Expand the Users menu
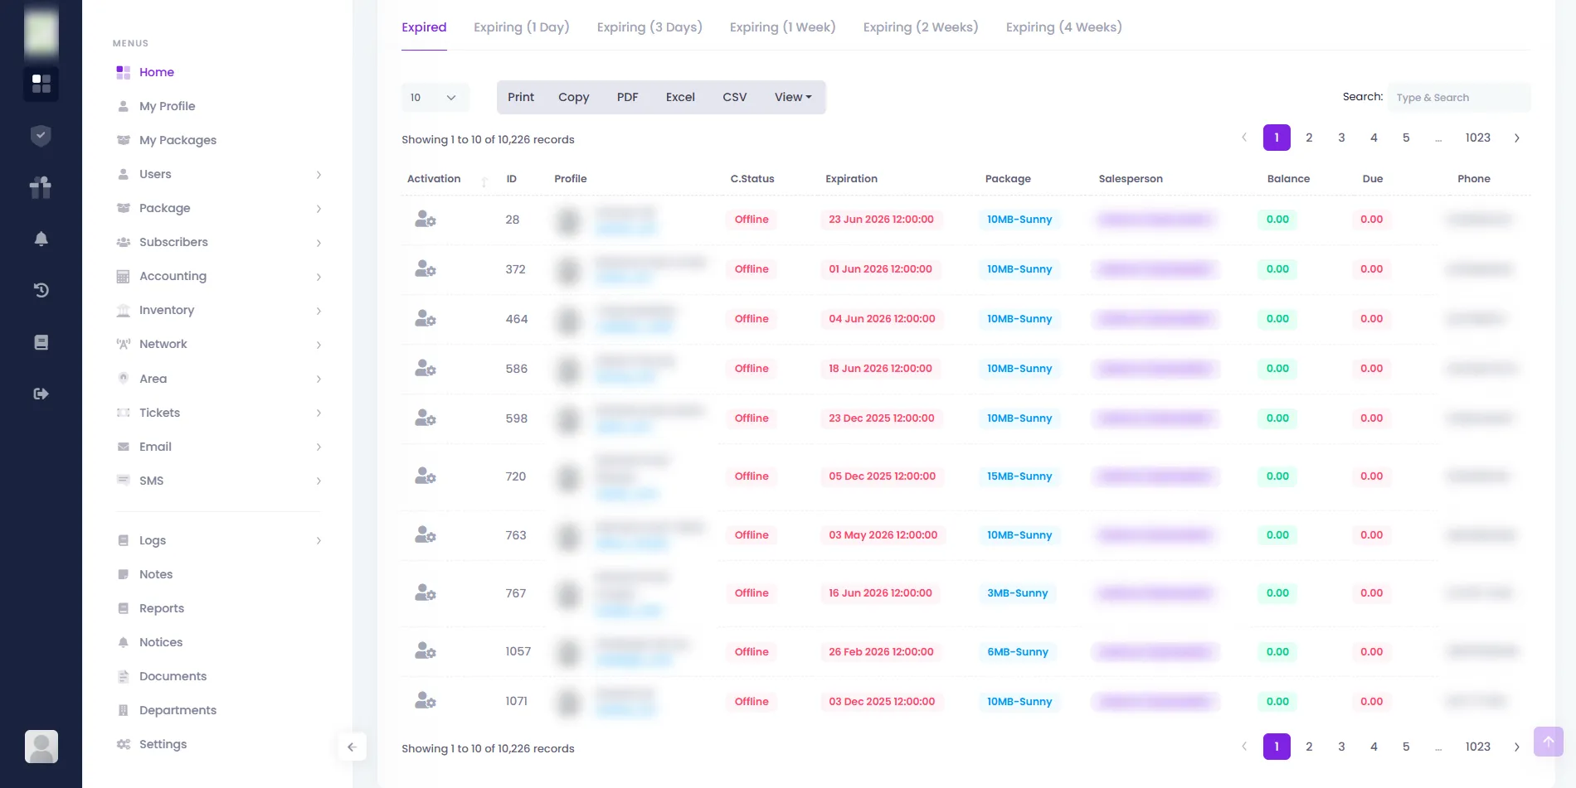This screenshot has width=1576, height=788. point(218,174)
